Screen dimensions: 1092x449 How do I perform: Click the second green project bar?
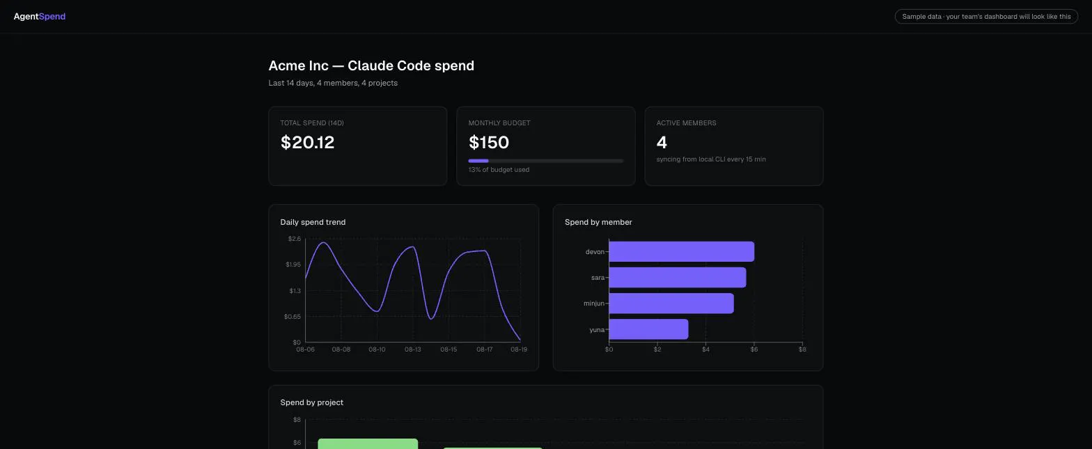493,448
